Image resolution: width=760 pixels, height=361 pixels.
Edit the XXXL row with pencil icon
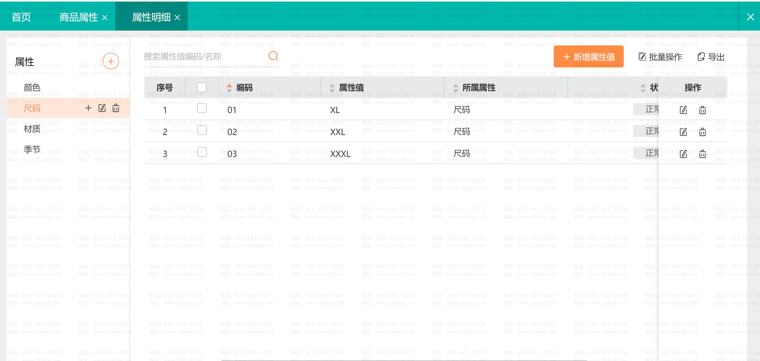[683, 154]
